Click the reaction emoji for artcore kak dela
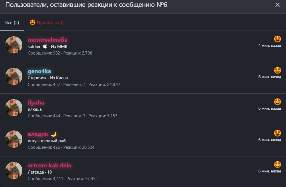The width and height of the screenshot is (286, 187). (277, 164)
